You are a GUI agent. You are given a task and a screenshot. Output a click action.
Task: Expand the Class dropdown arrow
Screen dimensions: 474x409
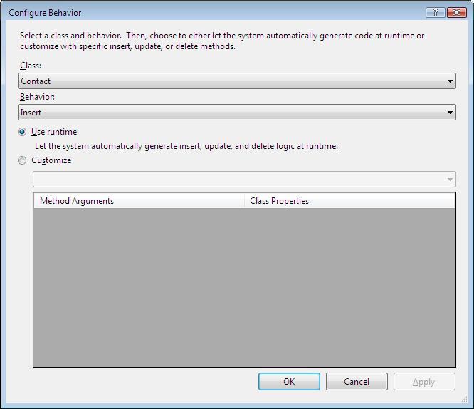[450, 81]
